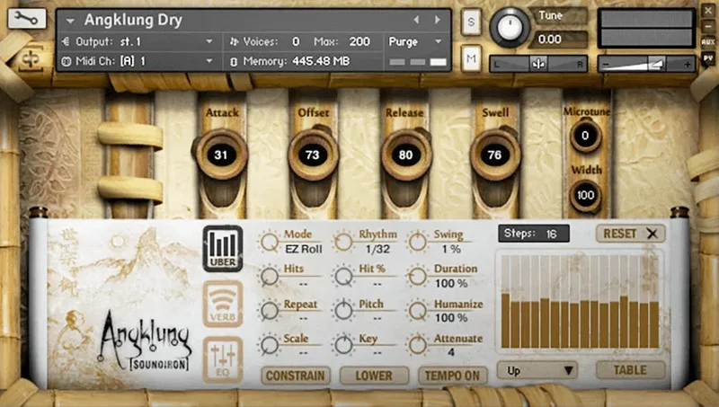Toggle the Mute M button

tap(471, 58)
